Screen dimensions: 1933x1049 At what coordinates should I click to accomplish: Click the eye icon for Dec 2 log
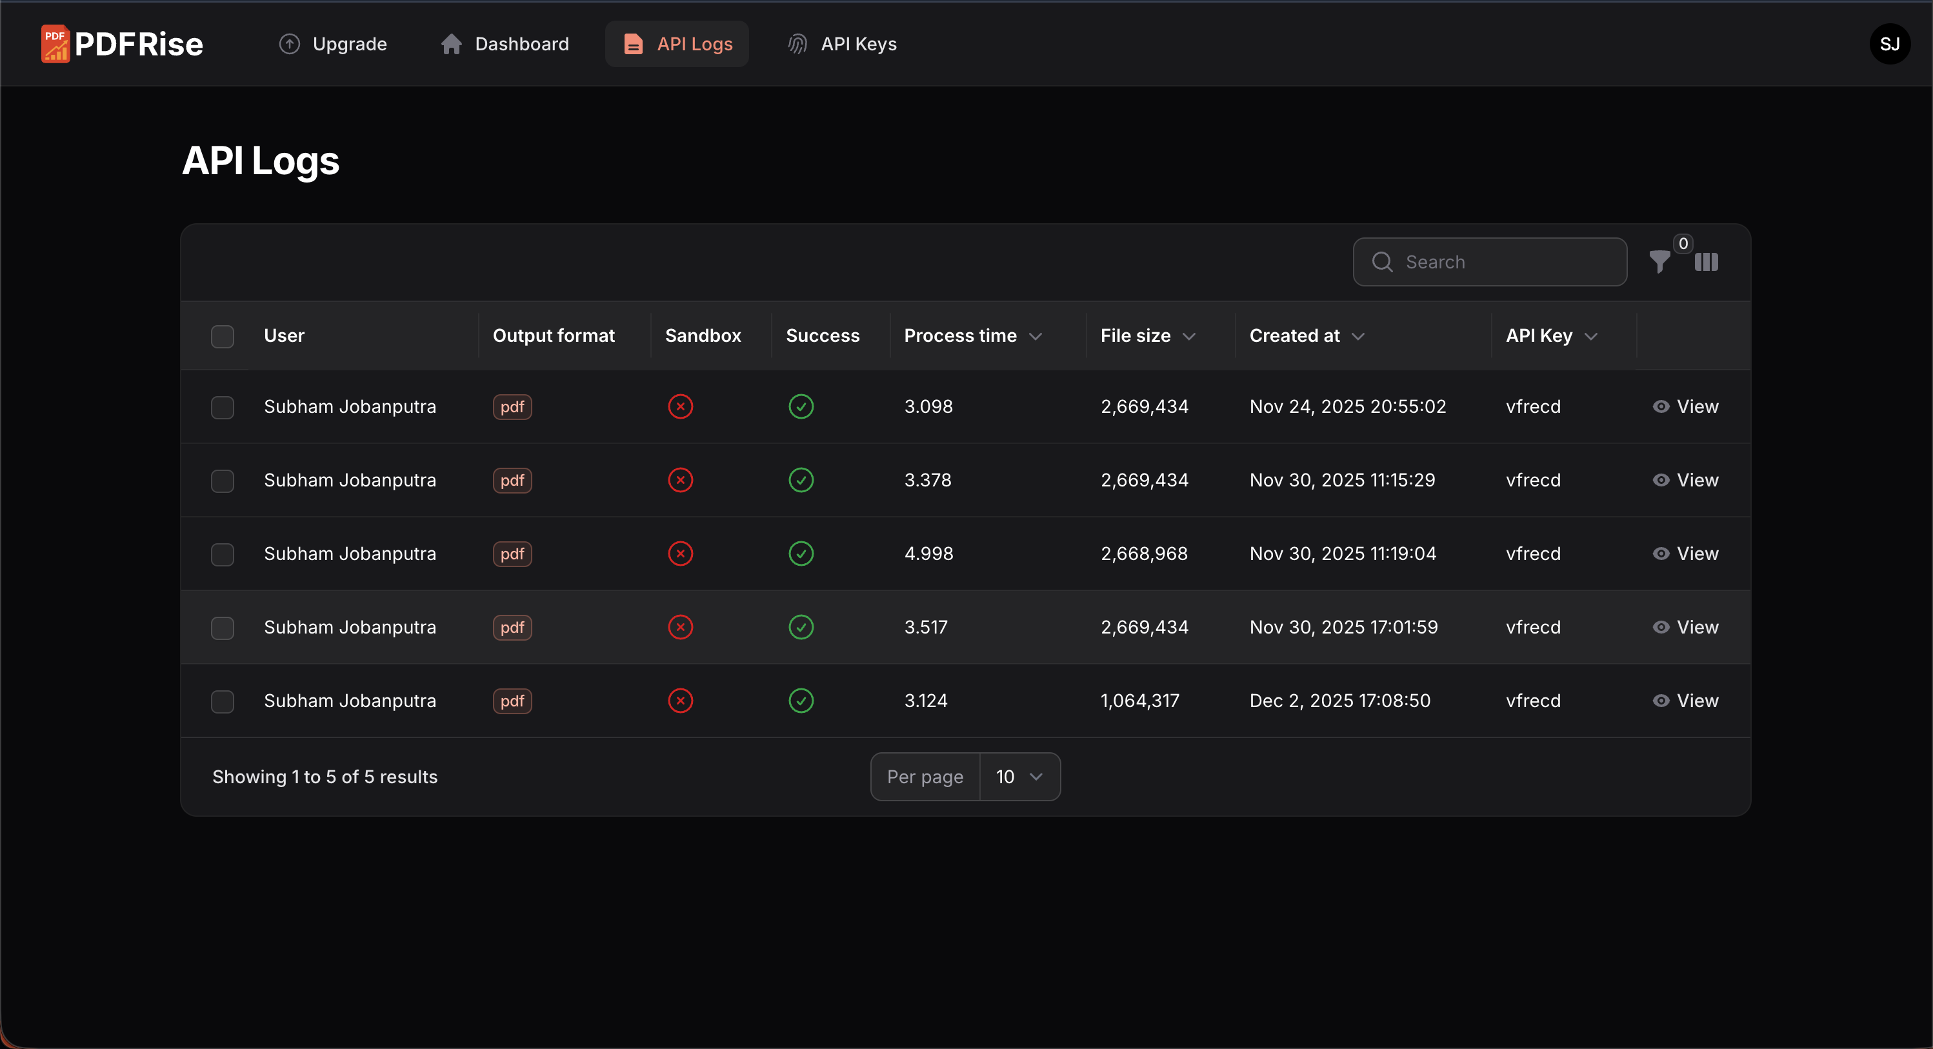pyautogui.click(x=1661, y=700)
